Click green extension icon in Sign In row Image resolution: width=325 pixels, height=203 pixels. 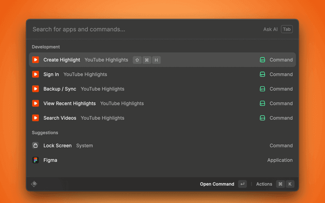263,74
